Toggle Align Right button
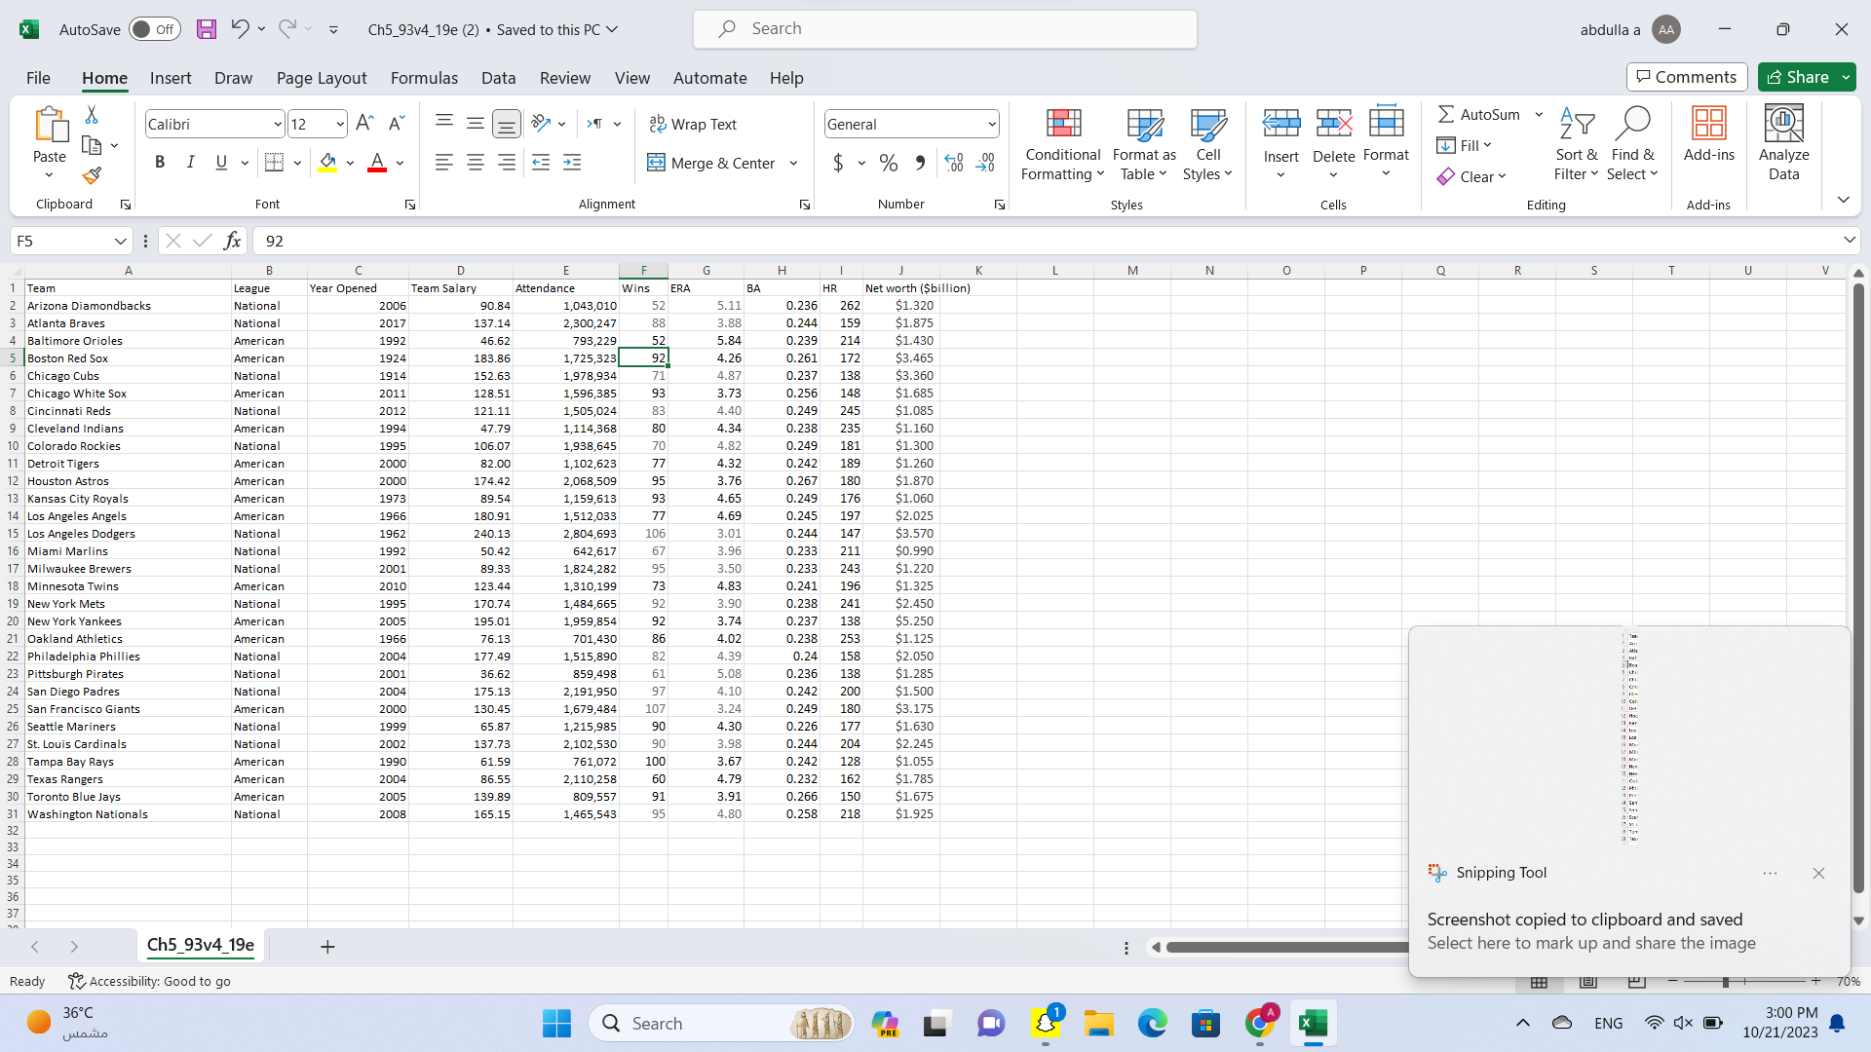This screenshot has width=1871, height=1052. (x=507, y=163)
